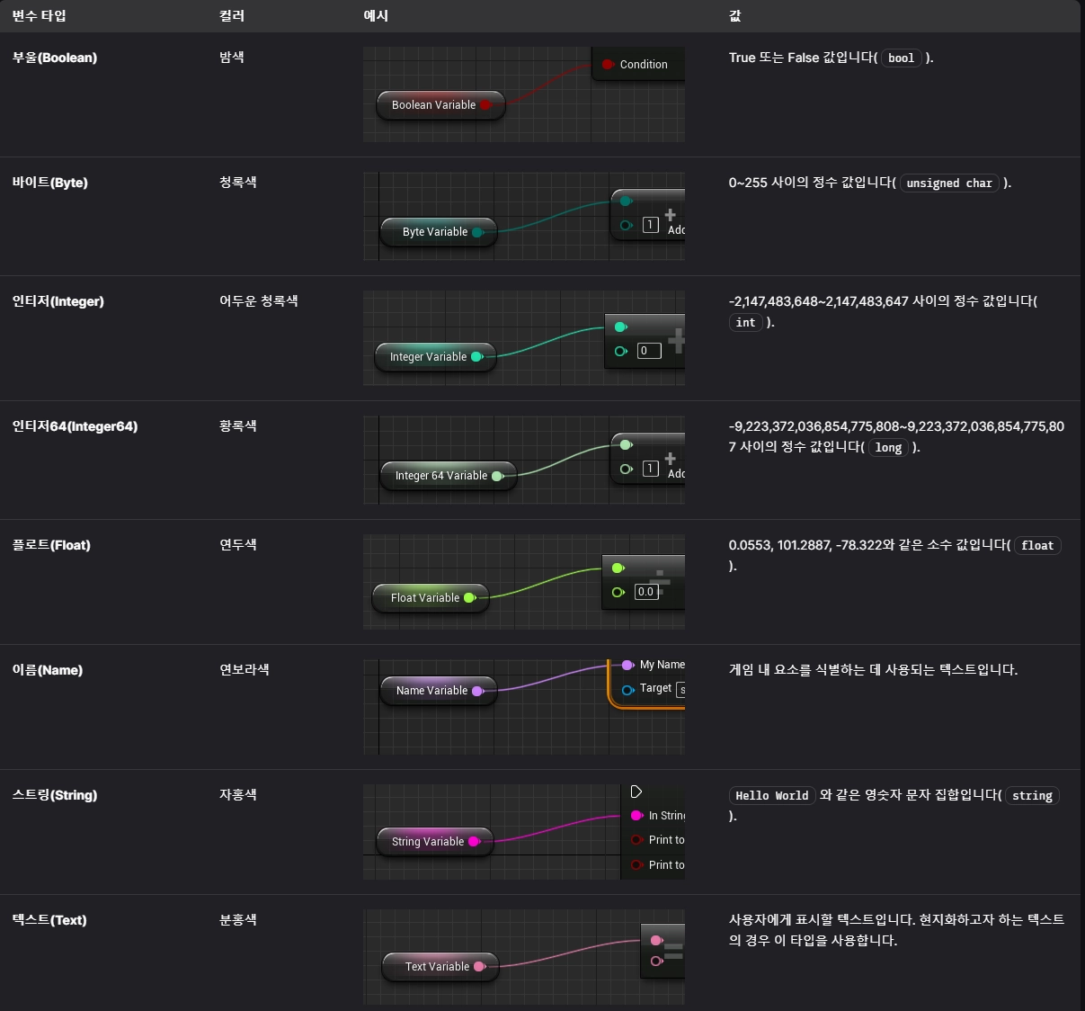
Task: Click the 값 column header
Action: point(735,16)
